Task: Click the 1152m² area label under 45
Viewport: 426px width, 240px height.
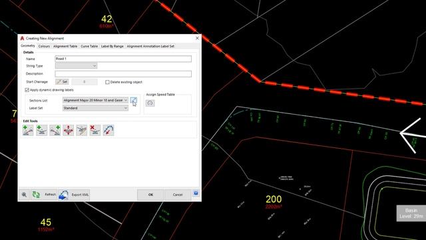Action: pyautogui.click(x=46, y=229)
